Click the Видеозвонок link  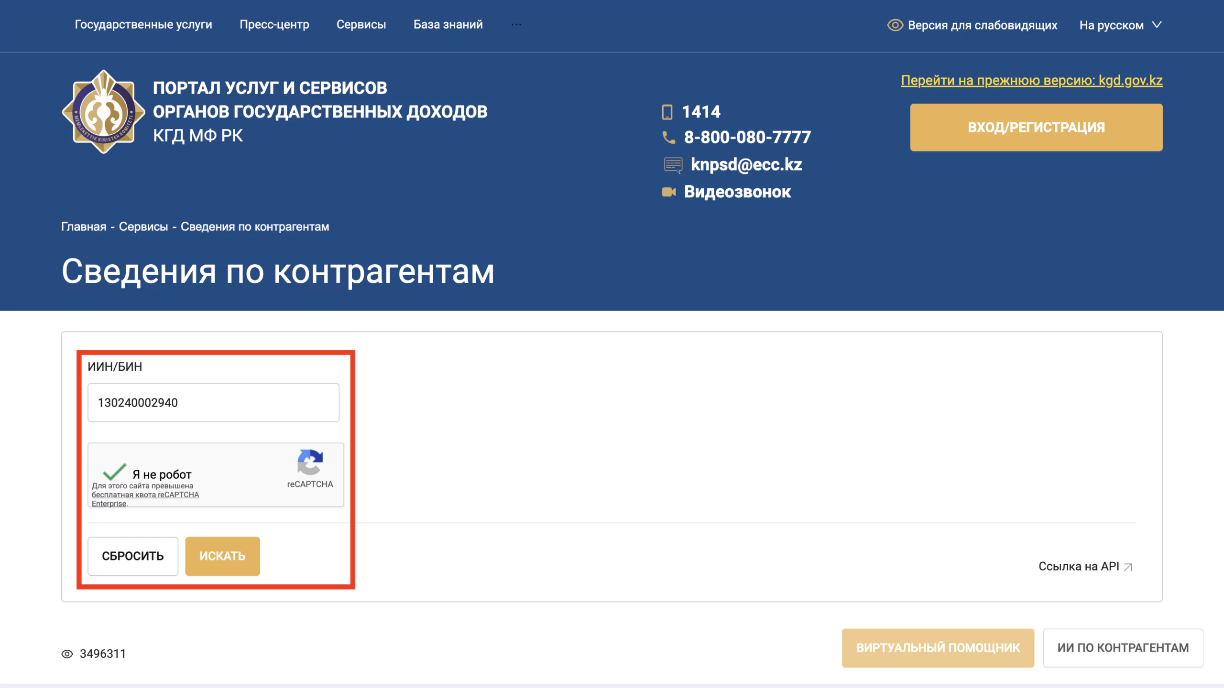pos(737,192)
